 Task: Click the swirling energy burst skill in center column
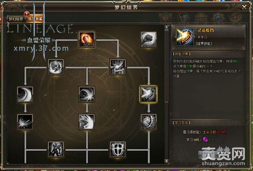[x=86, y=95]
